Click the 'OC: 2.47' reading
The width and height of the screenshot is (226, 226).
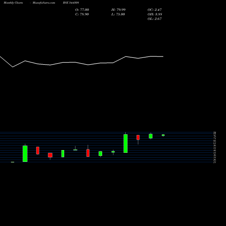coord(155,10)
